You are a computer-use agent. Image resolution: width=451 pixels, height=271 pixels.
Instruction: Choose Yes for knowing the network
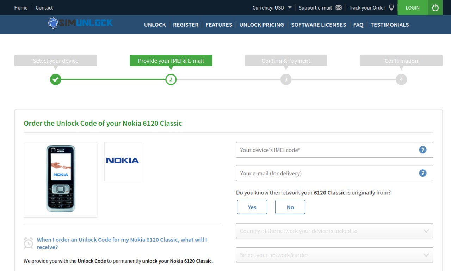click(252, 207)
